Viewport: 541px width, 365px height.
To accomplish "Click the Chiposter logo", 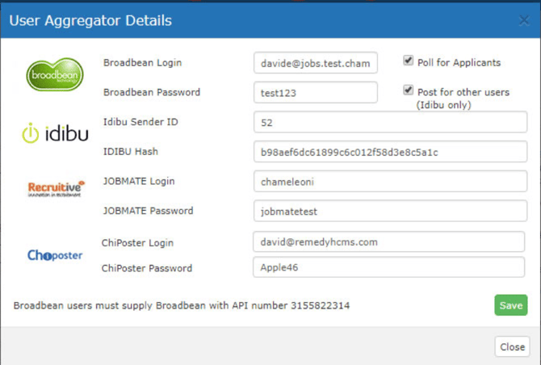I will pyautogui.click(x=55, y=255).
